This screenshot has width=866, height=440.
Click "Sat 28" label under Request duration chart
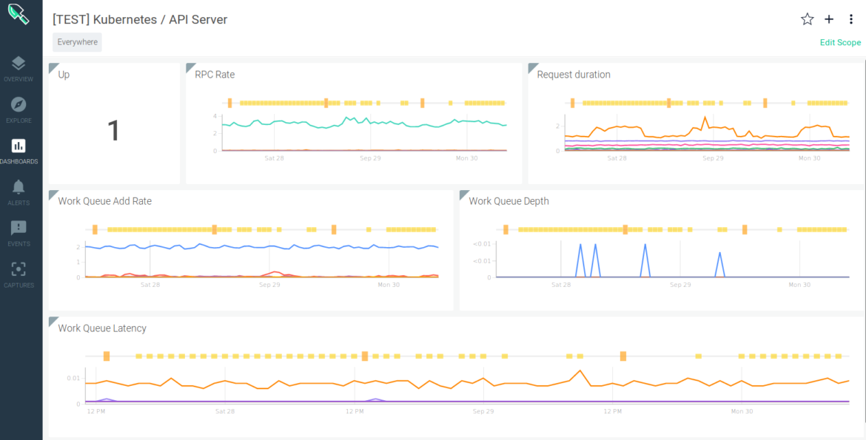pos(617,158)
